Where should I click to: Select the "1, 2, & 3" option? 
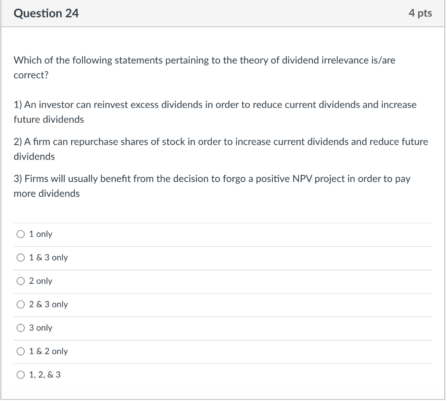click(21, 375)
